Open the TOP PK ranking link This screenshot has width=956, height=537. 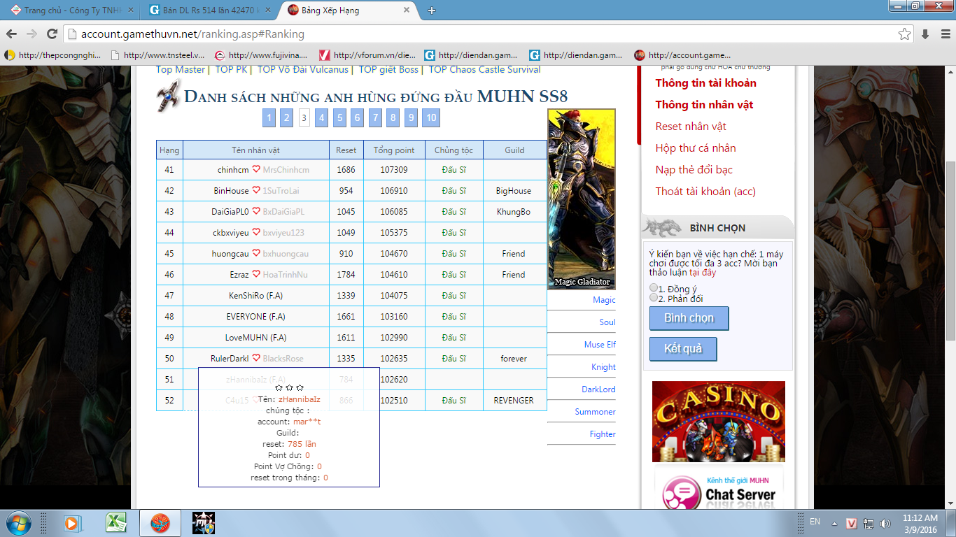coord(232,69)
